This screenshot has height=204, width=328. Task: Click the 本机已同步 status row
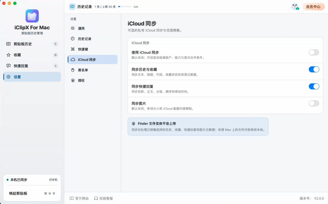[x=32, y=180]
